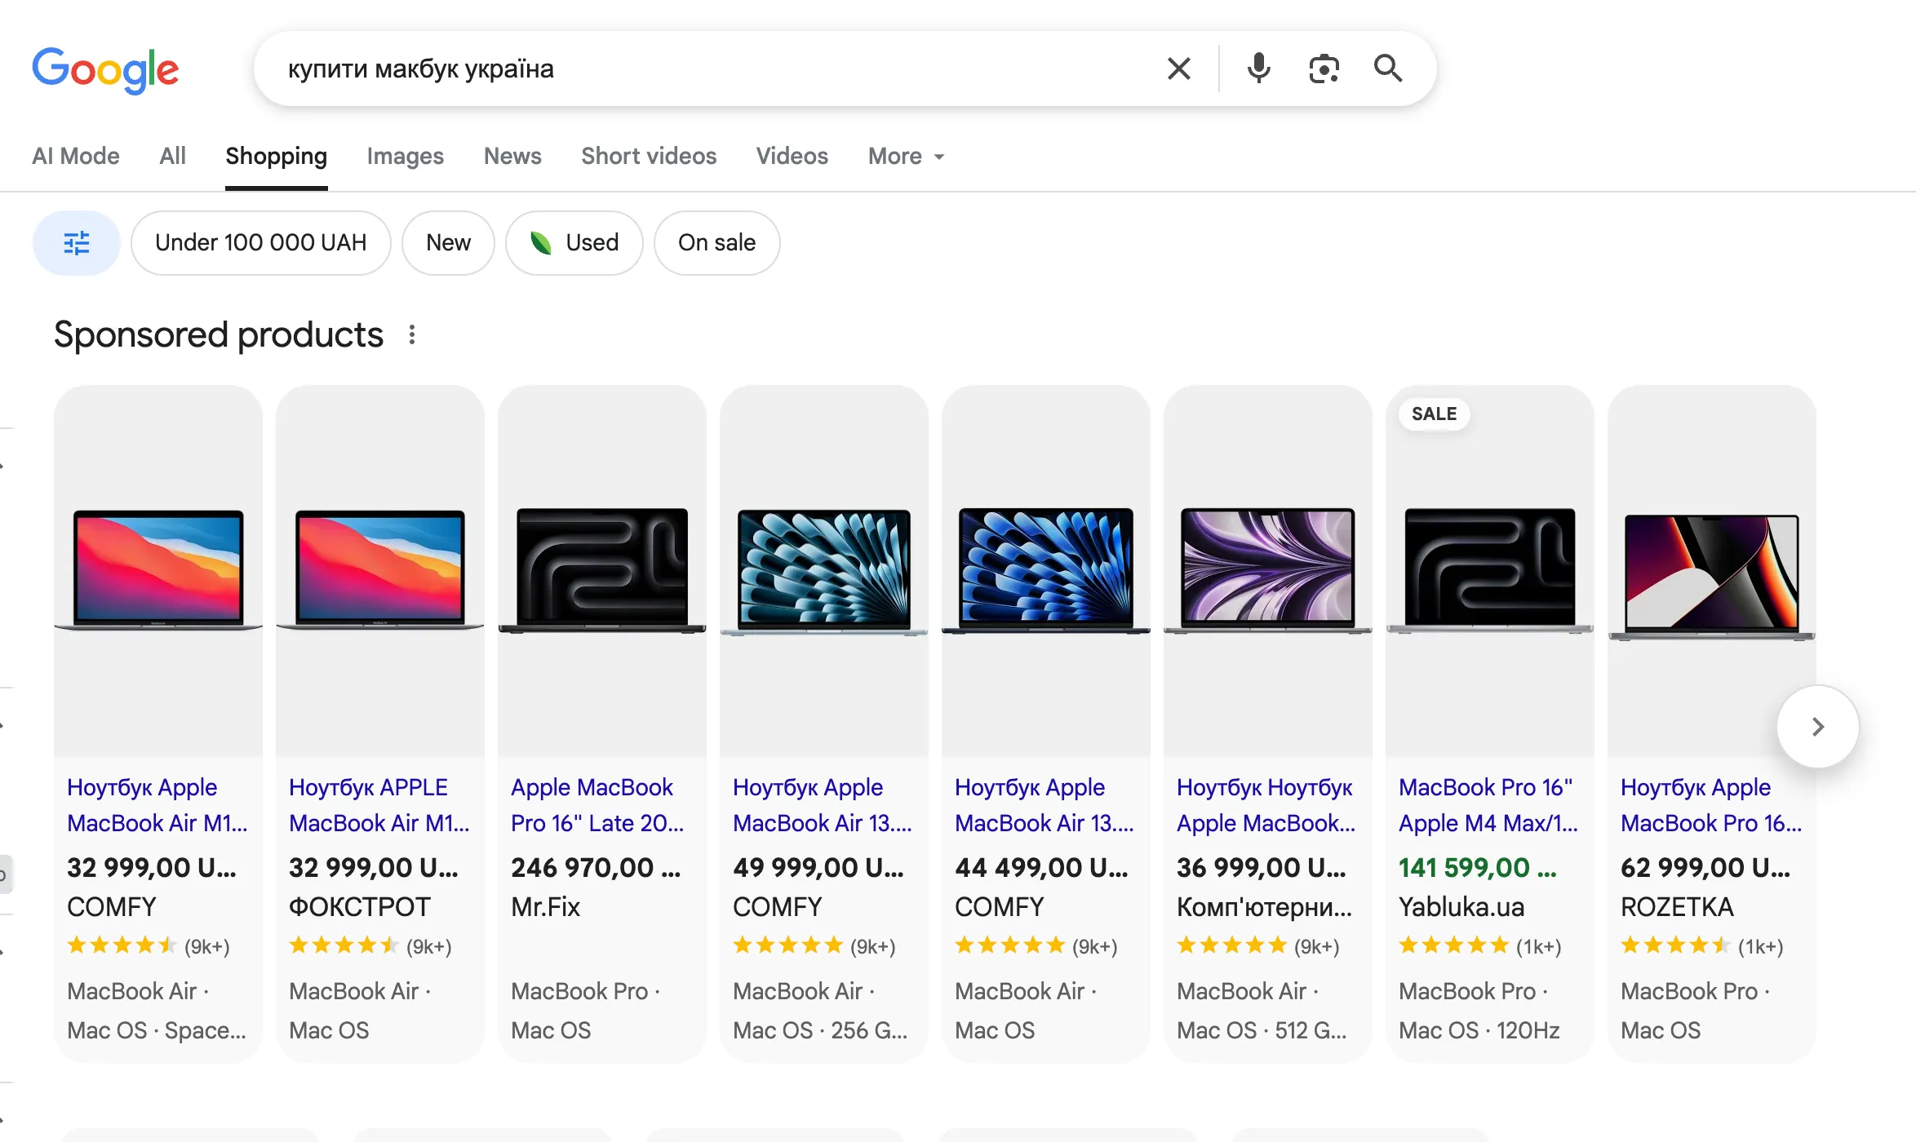1916x1142 pixels.
Task: Open Yabluka.ua MacBook Pro 16" M4 Max link
Action: (x=1488, y=805)
